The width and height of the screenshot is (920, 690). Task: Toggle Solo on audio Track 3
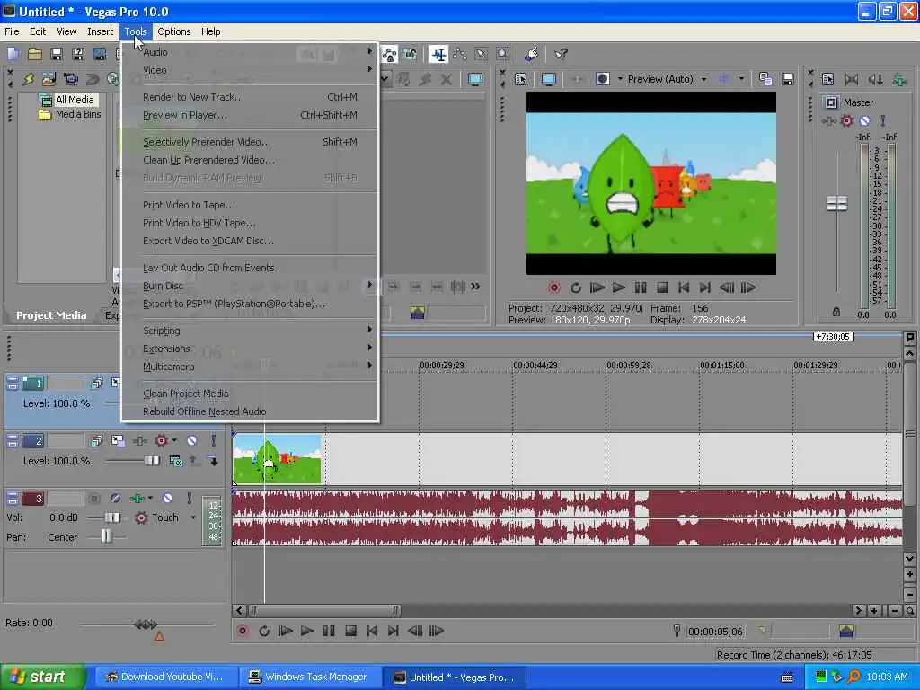pyautogui.click(x=189, y=498)
